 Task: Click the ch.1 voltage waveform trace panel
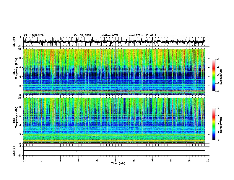coord(116,42)
